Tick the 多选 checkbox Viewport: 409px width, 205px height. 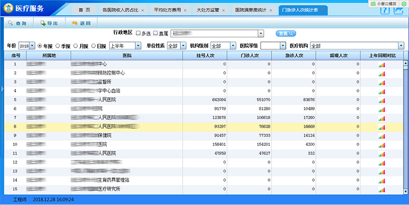coord(139,33)
